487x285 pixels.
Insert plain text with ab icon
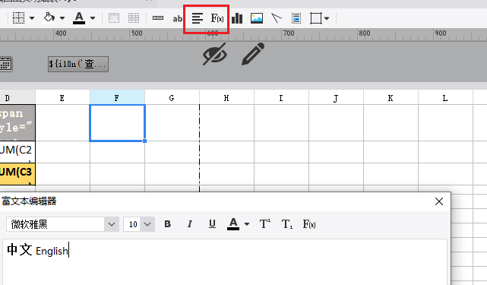(177, 19)
